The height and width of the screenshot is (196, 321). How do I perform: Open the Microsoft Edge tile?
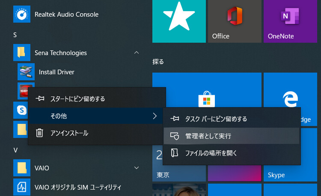pyautogui.click(x=290, y=90)
